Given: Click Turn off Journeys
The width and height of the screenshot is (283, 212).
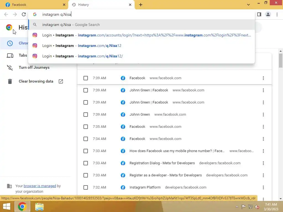Looking at the screenshot, I should [x=34, y=67].
